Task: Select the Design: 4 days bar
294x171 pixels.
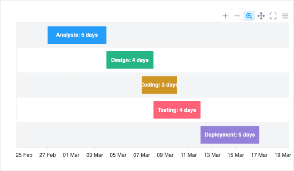Action: 130,60
